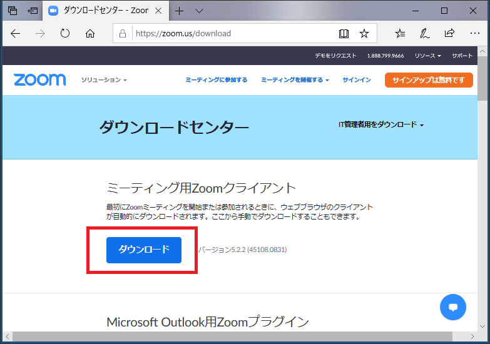Click the tabs set-aside view icon
Viewport: 490px width, 344px height.
point(13,11)
